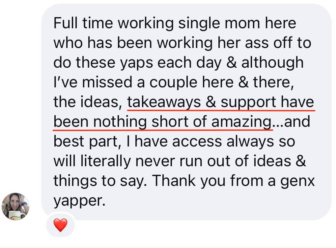Click the text '...and' after amazing
This screenshot has height=248, width=336.
point(291,122)
